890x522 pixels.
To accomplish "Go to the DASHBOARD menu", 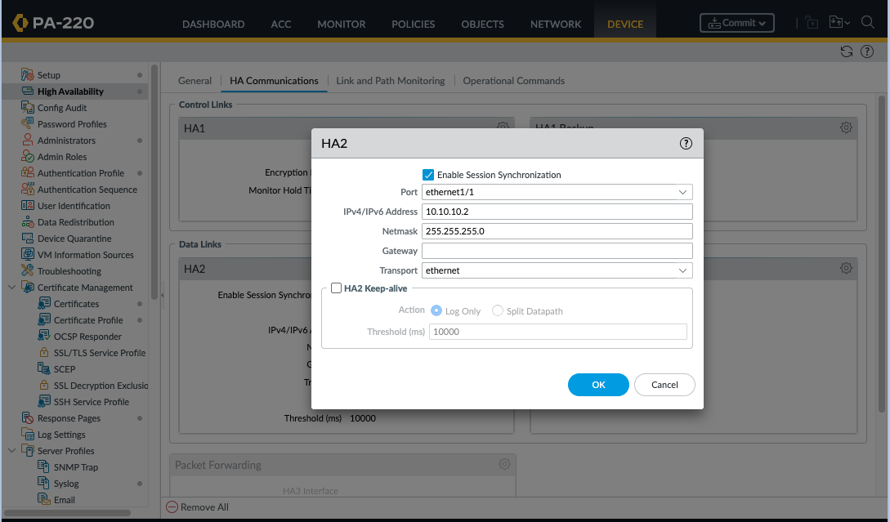I will (213, 25).
